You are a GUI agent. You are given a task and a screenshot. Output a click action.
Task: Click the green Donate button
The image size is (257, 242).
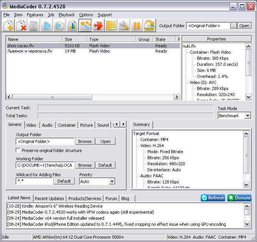[x=240, y=198]
